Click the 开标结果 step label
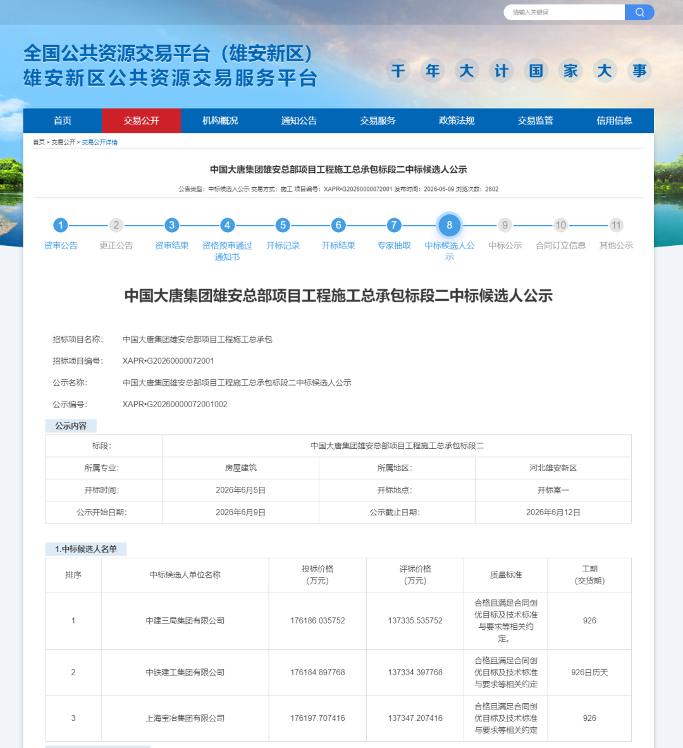Image resolution: width=683 pixels, height=748 pixels. pyautogui.click(x=338, y=246)
